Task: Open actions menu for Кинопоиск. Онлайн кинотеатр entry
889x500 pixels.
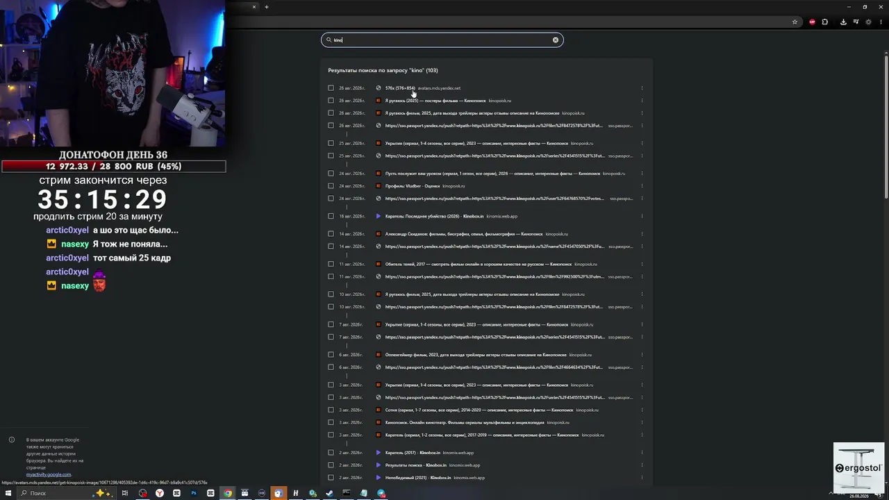Action: tap(642, 422)
